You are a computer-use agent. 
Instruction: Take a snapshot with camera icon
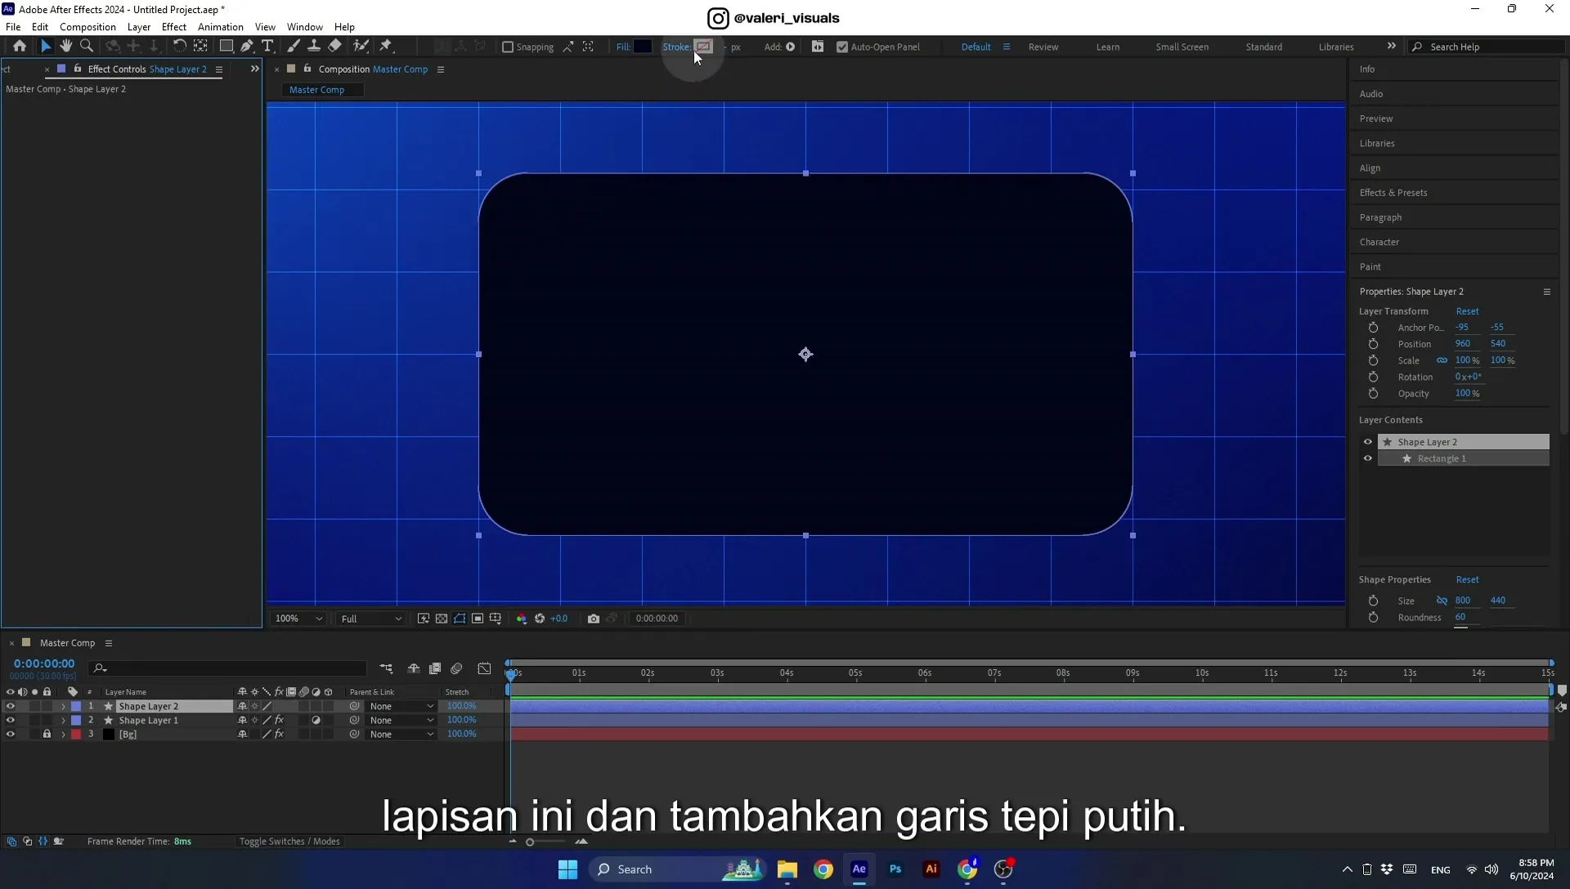coord(594,619)
